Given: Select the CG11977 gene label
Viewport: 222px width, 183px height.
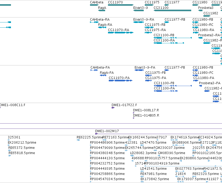Looking at the screenshot, I should pos(172,2).
